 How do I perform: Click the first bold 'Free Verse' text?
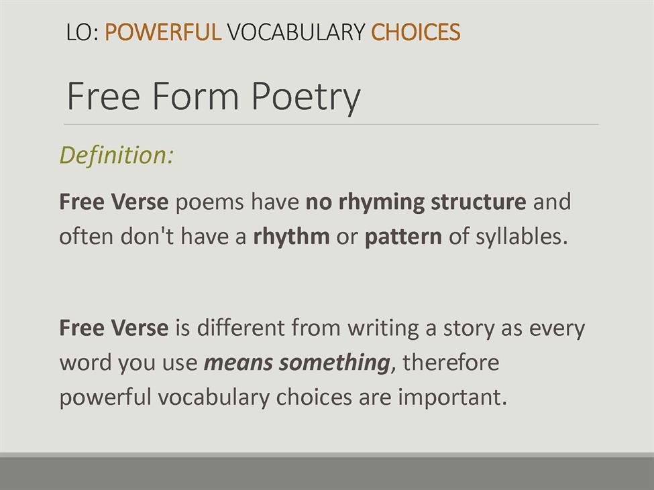pos(114,202)
